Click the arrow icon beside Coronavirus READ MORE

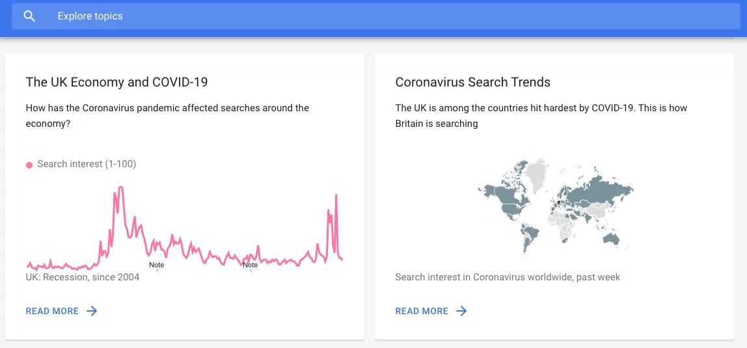(462, 312)
